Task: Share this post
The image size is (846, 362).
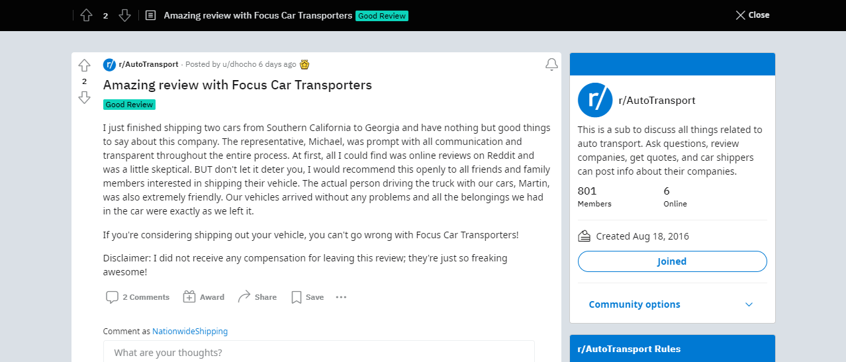Action: [x=257, y=297]
